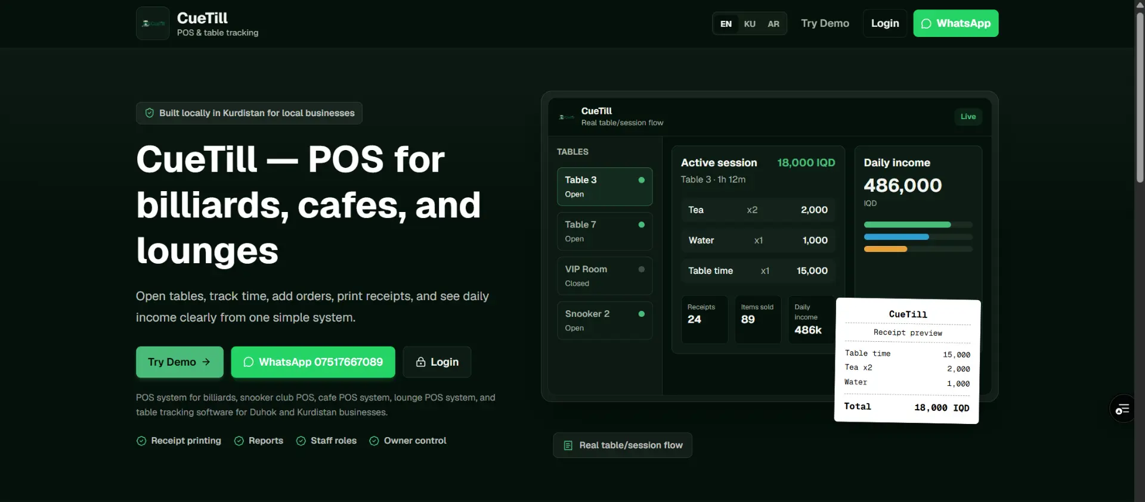This screenshot has width=1145, height=502.
Task: Click the blue daily income progress bar
Action: 896,237
